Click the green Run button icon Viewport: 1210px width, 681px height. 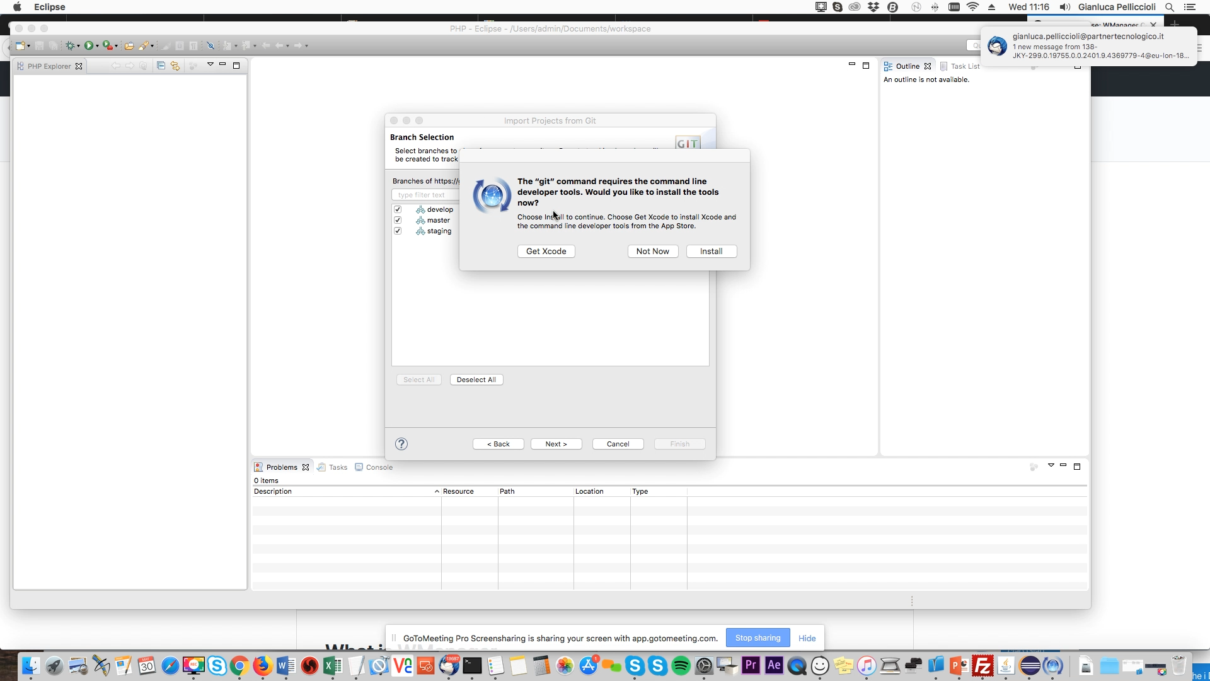click(x=89, y=45)
